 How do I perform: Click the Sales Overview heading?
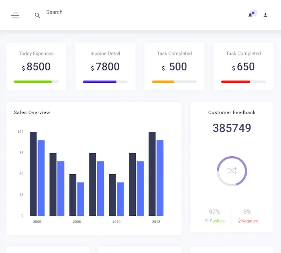click(x=32, y=112)
